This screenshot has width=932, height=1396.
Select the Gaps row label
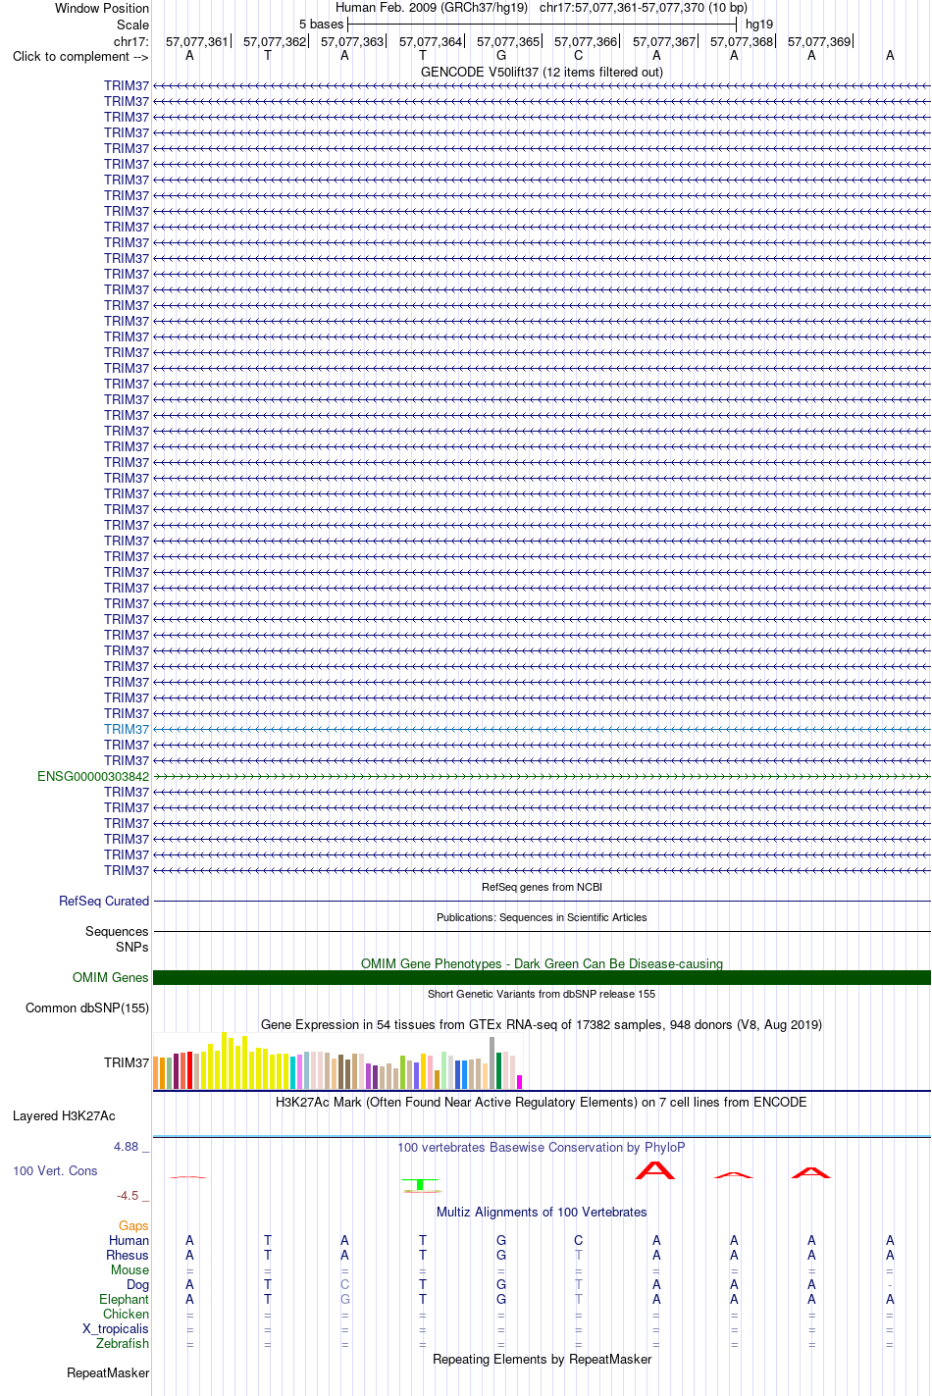(x=133, y=1225)
